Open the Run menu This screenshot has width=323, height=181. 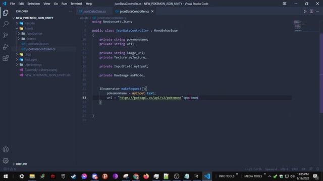coord(64,4)
